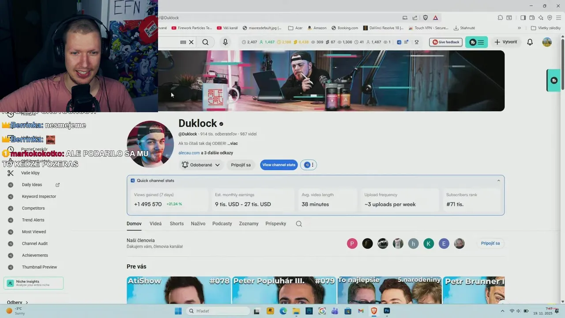The image size is (565, 318).
Task: Open the TubeBuddy menu button in header
Action: pyautogui.click(x=477, y=42)
